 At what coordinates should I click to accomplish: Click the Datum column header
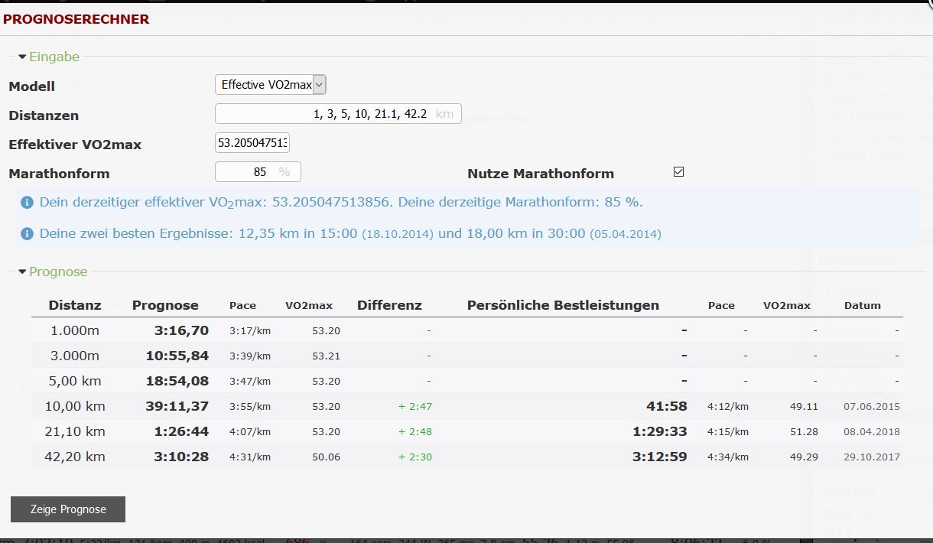pos(862,305)
